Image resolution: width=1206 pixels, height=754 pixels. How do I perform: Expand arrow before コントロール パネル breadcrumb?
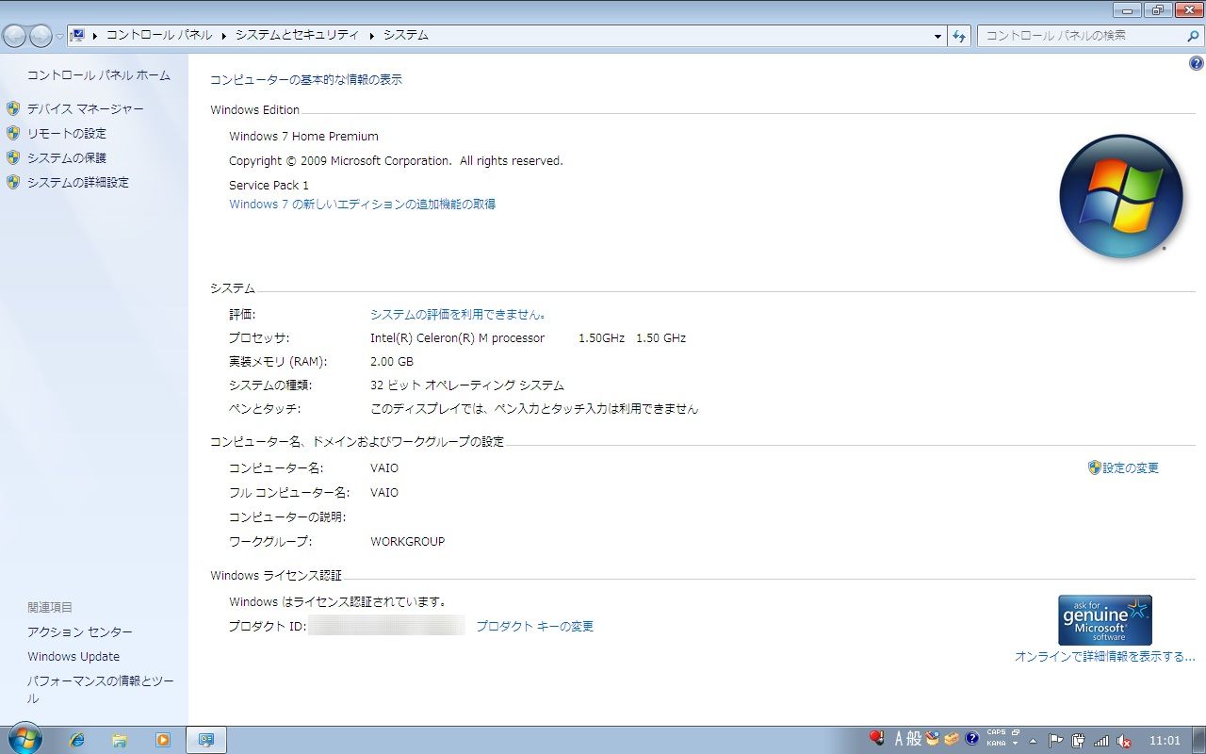(95, 35)
